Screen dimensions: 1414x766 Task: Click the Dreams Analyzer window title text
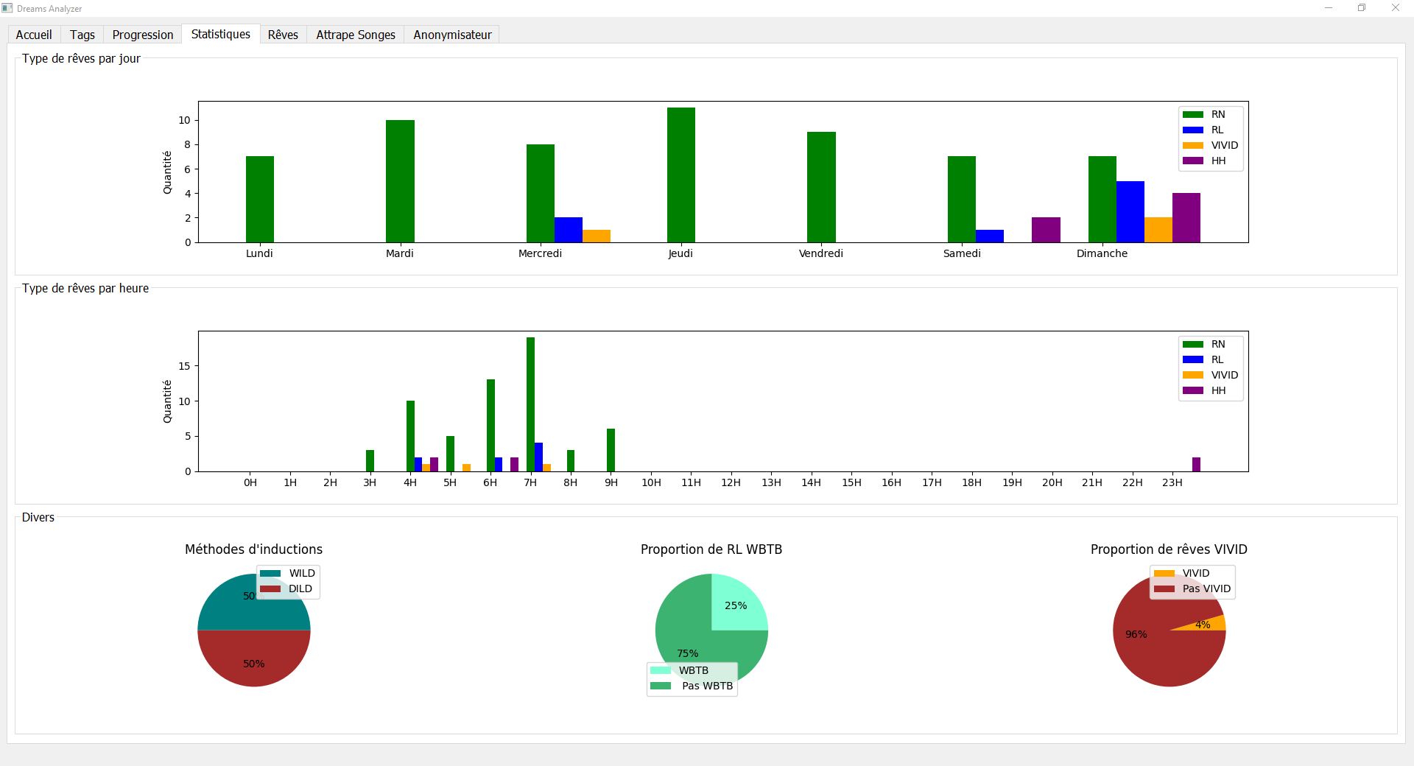[49, 9]
